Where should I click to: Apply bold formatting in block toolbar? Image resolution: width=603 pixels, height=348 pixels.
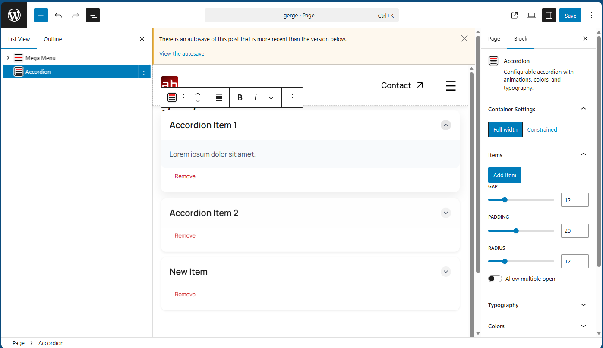[x=240, y=97]
